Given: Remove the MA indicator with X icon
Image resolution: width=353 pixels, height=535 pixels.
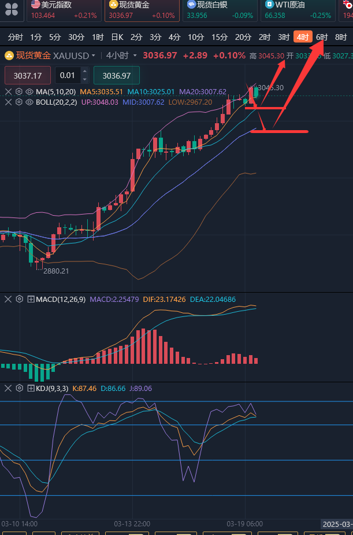Looking at the screenshot, I should pyautogui.click(x=8, y=91).
